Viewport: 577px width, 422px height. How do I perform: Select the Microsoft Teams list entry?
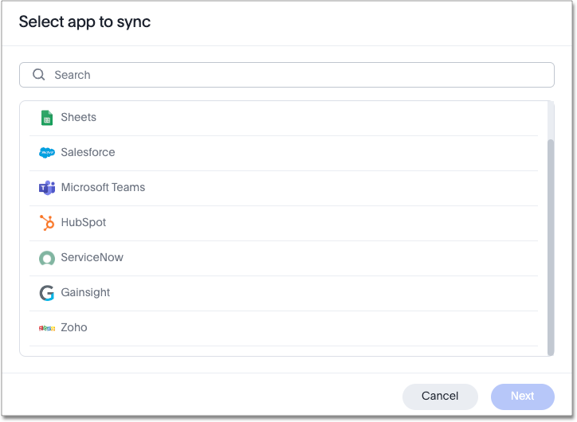pyautogui.click(x=103, y=188)
